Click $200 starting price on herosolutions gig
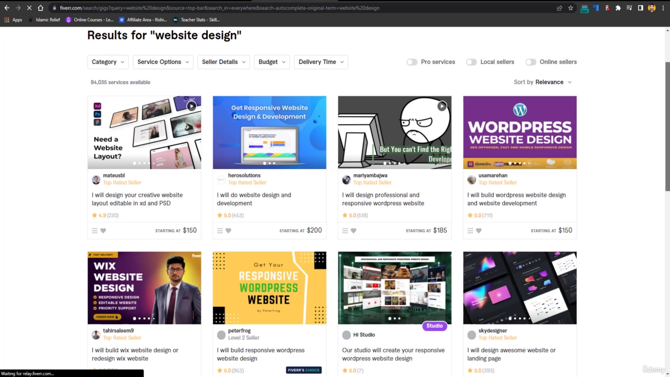This screenshot has width=670, height=377. click(x=315, y=230)
